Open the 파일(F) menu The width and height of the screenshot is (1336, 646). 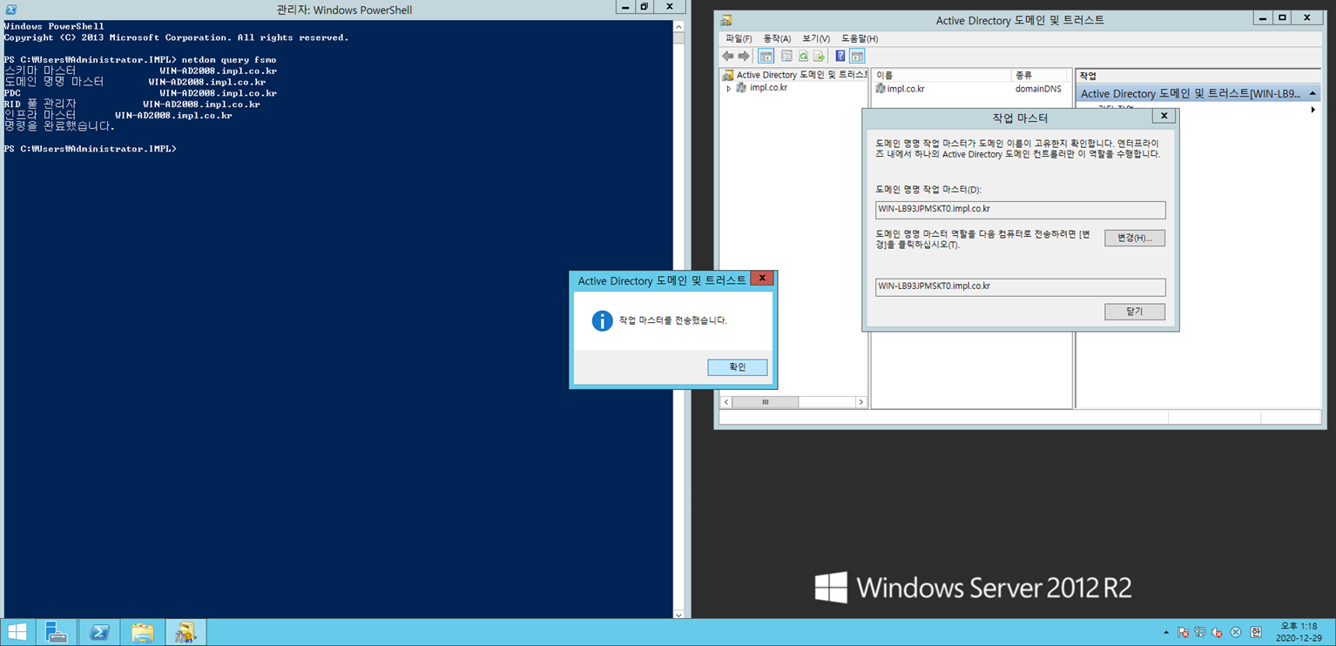click(739, 38)
